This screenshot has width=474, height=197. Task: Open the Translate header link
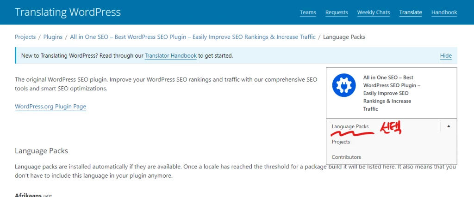point(411,12)
